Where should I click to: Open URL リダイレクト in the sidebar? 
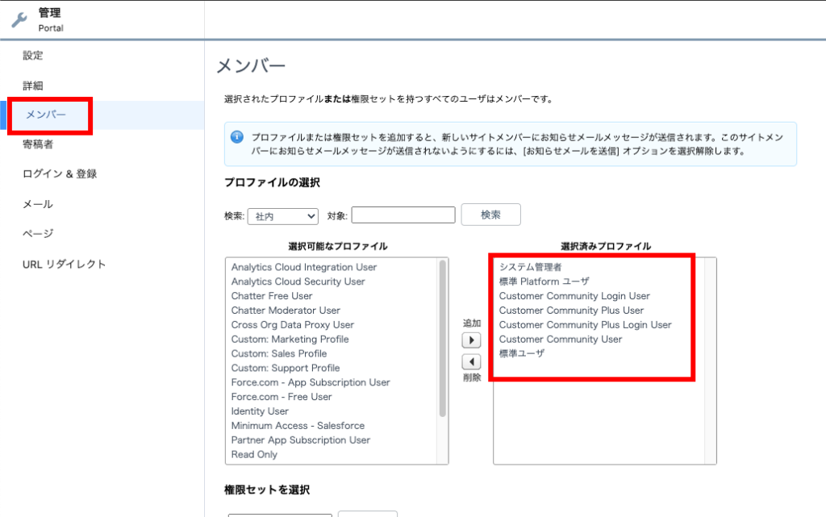pyautogui.click(x=65, y=264)
